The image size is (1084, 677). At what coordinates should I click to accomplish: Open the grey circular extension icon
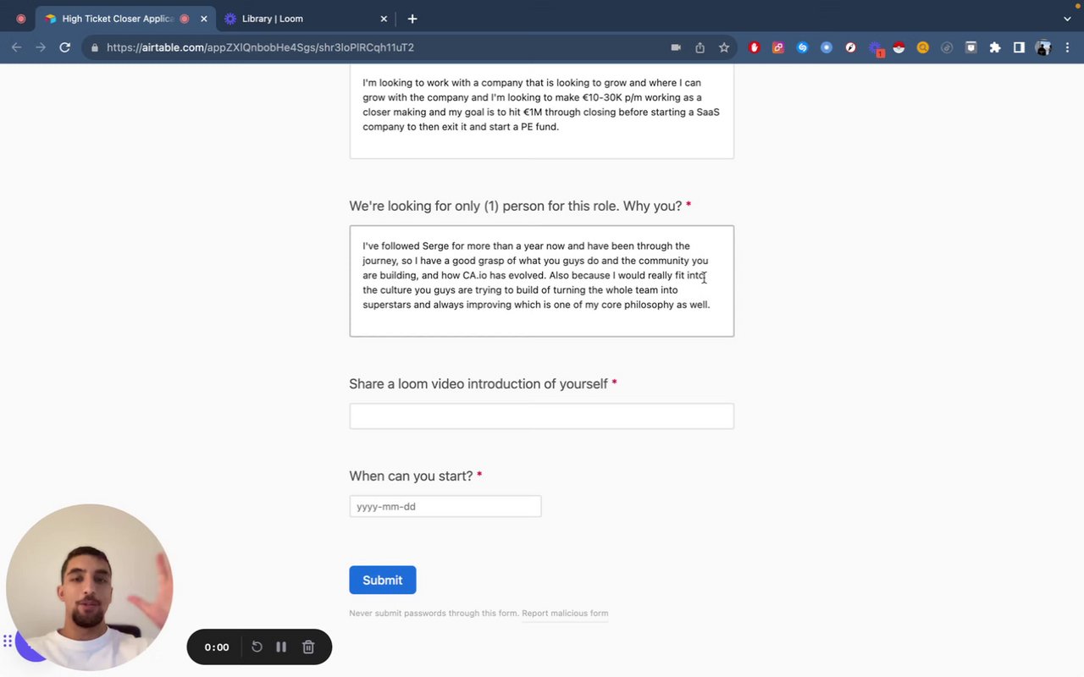point(947,47)
